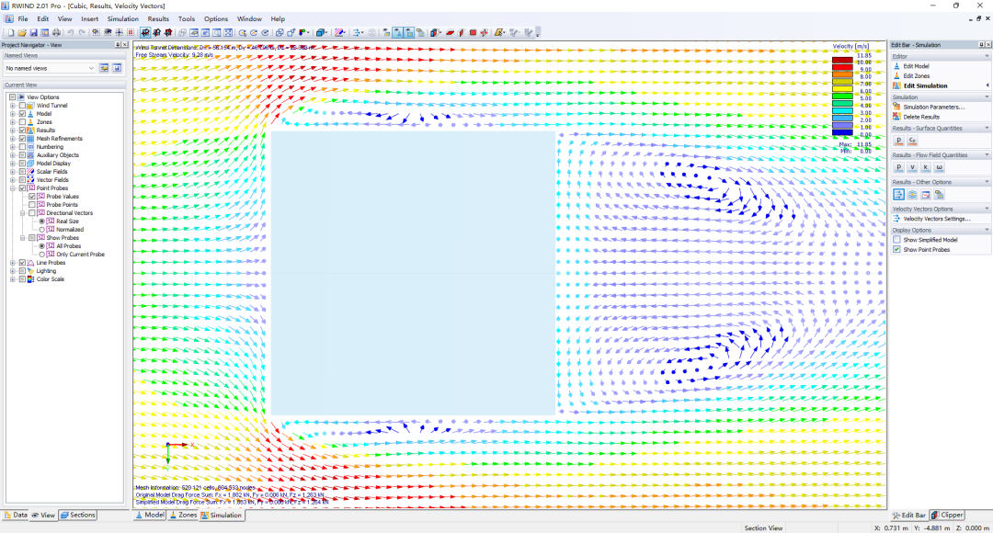
Task: Click Edit Model in the Editor section
Action: [x=916, y=66]
